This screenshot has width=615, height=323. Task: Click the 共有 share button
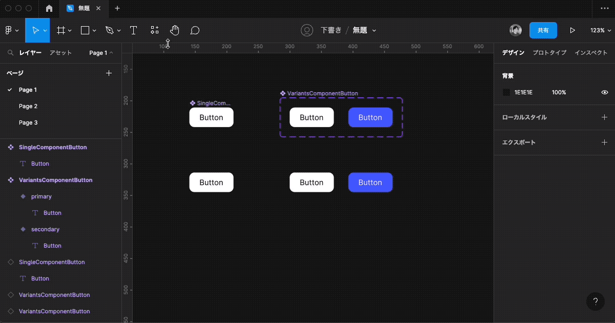coord(543,30)
